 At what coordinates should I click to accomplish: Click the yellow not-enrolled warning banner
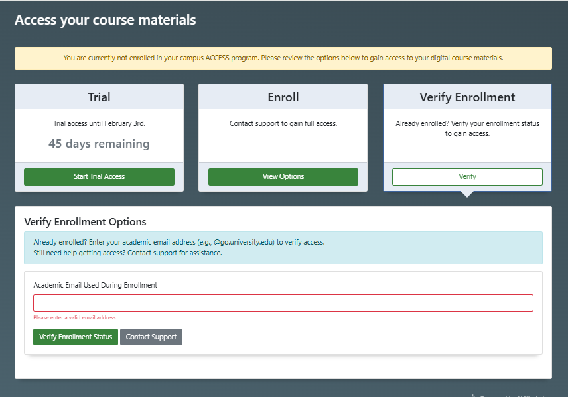283,58
